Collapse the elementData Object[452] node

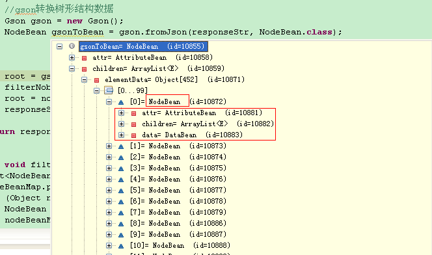pos(85,79)
